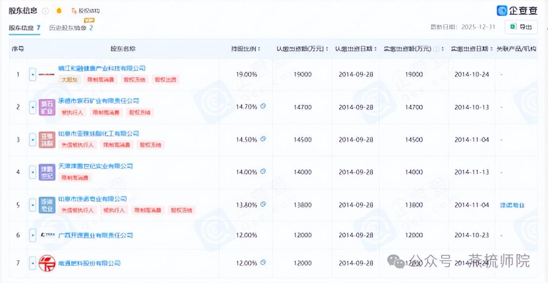Sort by the 持股比例 column header
Image resolution: width=548 pixels, height=283 pixels.
[x=246, y=49]
